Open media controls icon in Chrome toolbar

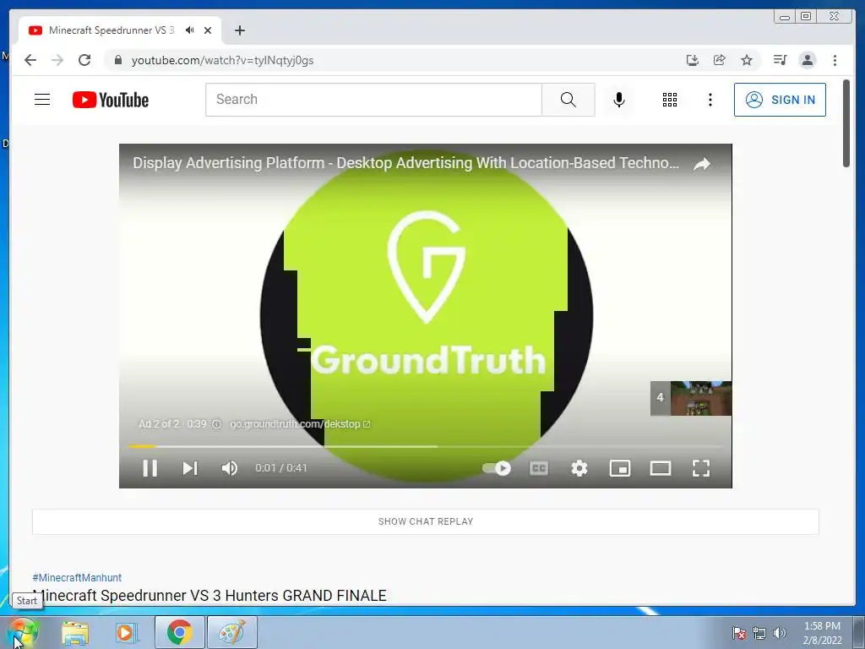click(780, 60)
